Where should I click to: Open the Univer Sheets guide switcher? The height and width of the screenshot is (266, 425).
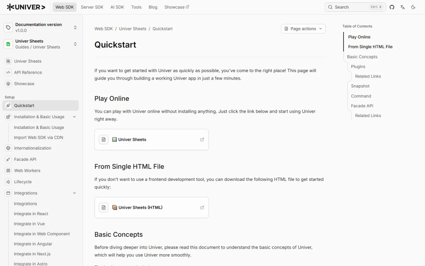click(41, 44)
